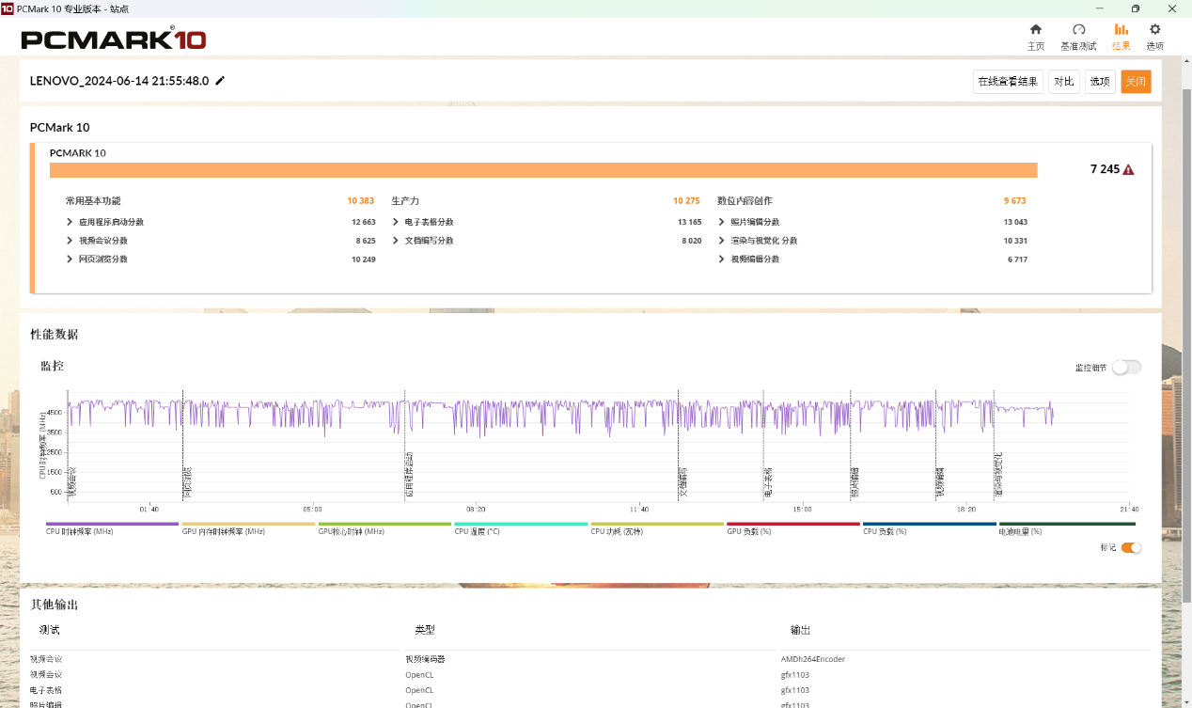This screenshot has height=708, width=1192.
Task: Open the 基准测试 benchmark gauge icon
Action: 1078,30
